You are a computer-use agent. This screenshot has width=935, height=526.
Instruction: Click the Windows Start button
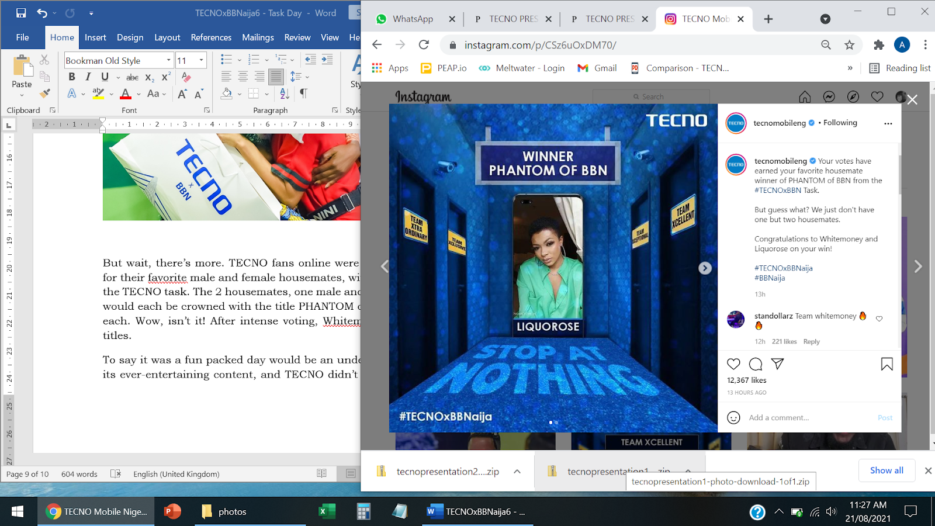[18, 511]
